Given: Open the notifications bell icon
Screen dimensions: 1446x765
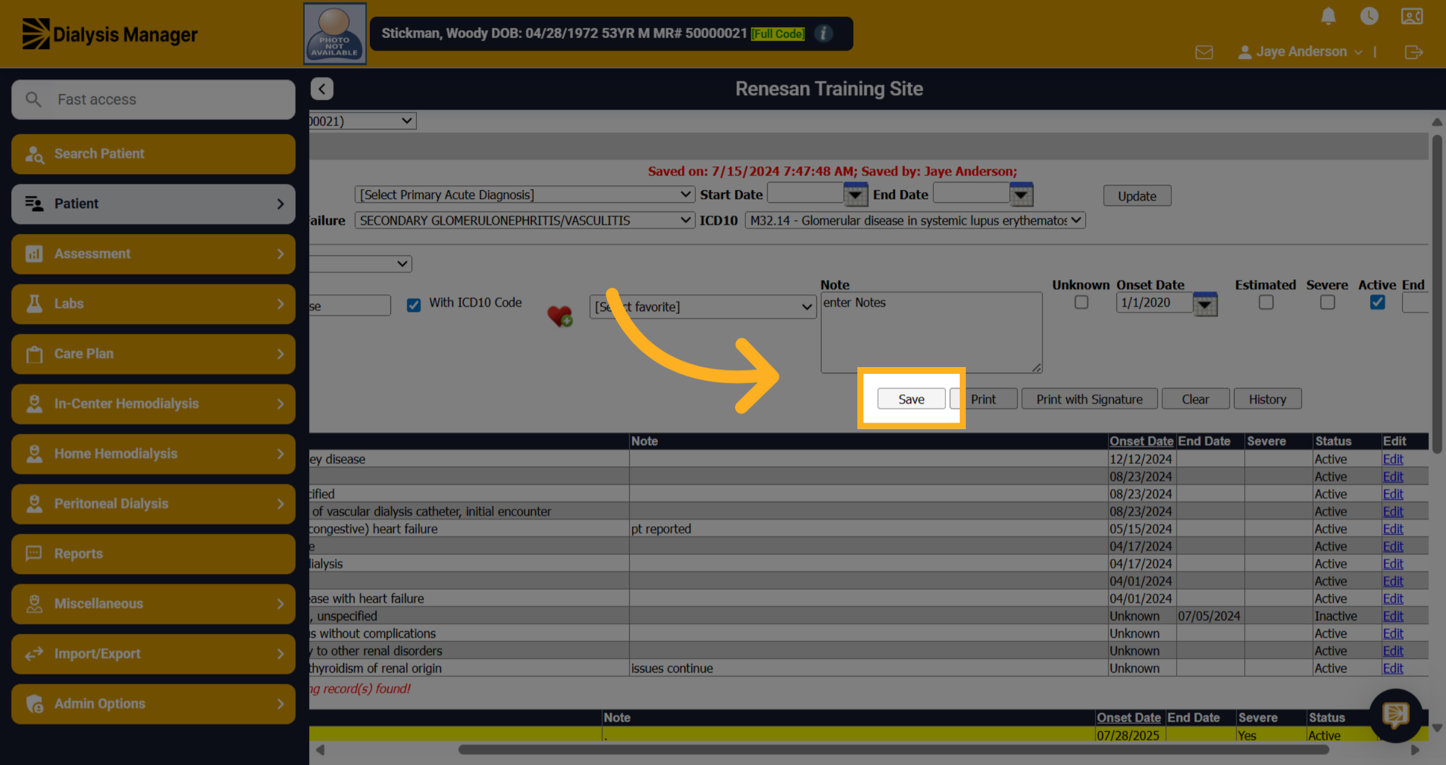Looking at the screenshot, I should pyautogui.click(x=1328, y=16).
